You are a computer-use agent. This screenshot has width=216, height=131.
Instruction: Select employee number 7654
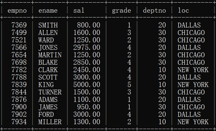coord(19,55)
